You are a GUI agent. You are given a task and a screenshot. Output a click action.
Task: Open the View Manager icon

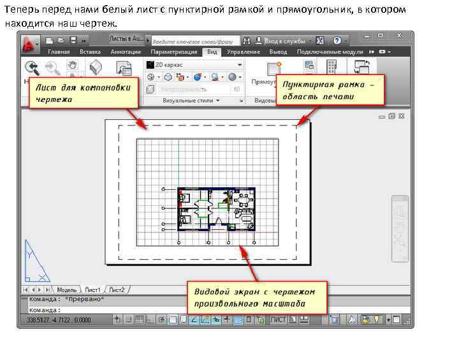click(124, 68)
